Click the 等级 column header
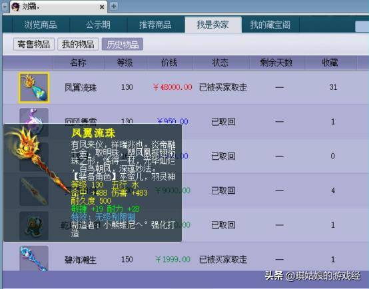The height and width of the screenshot is (289, 369). coord(125,63)
